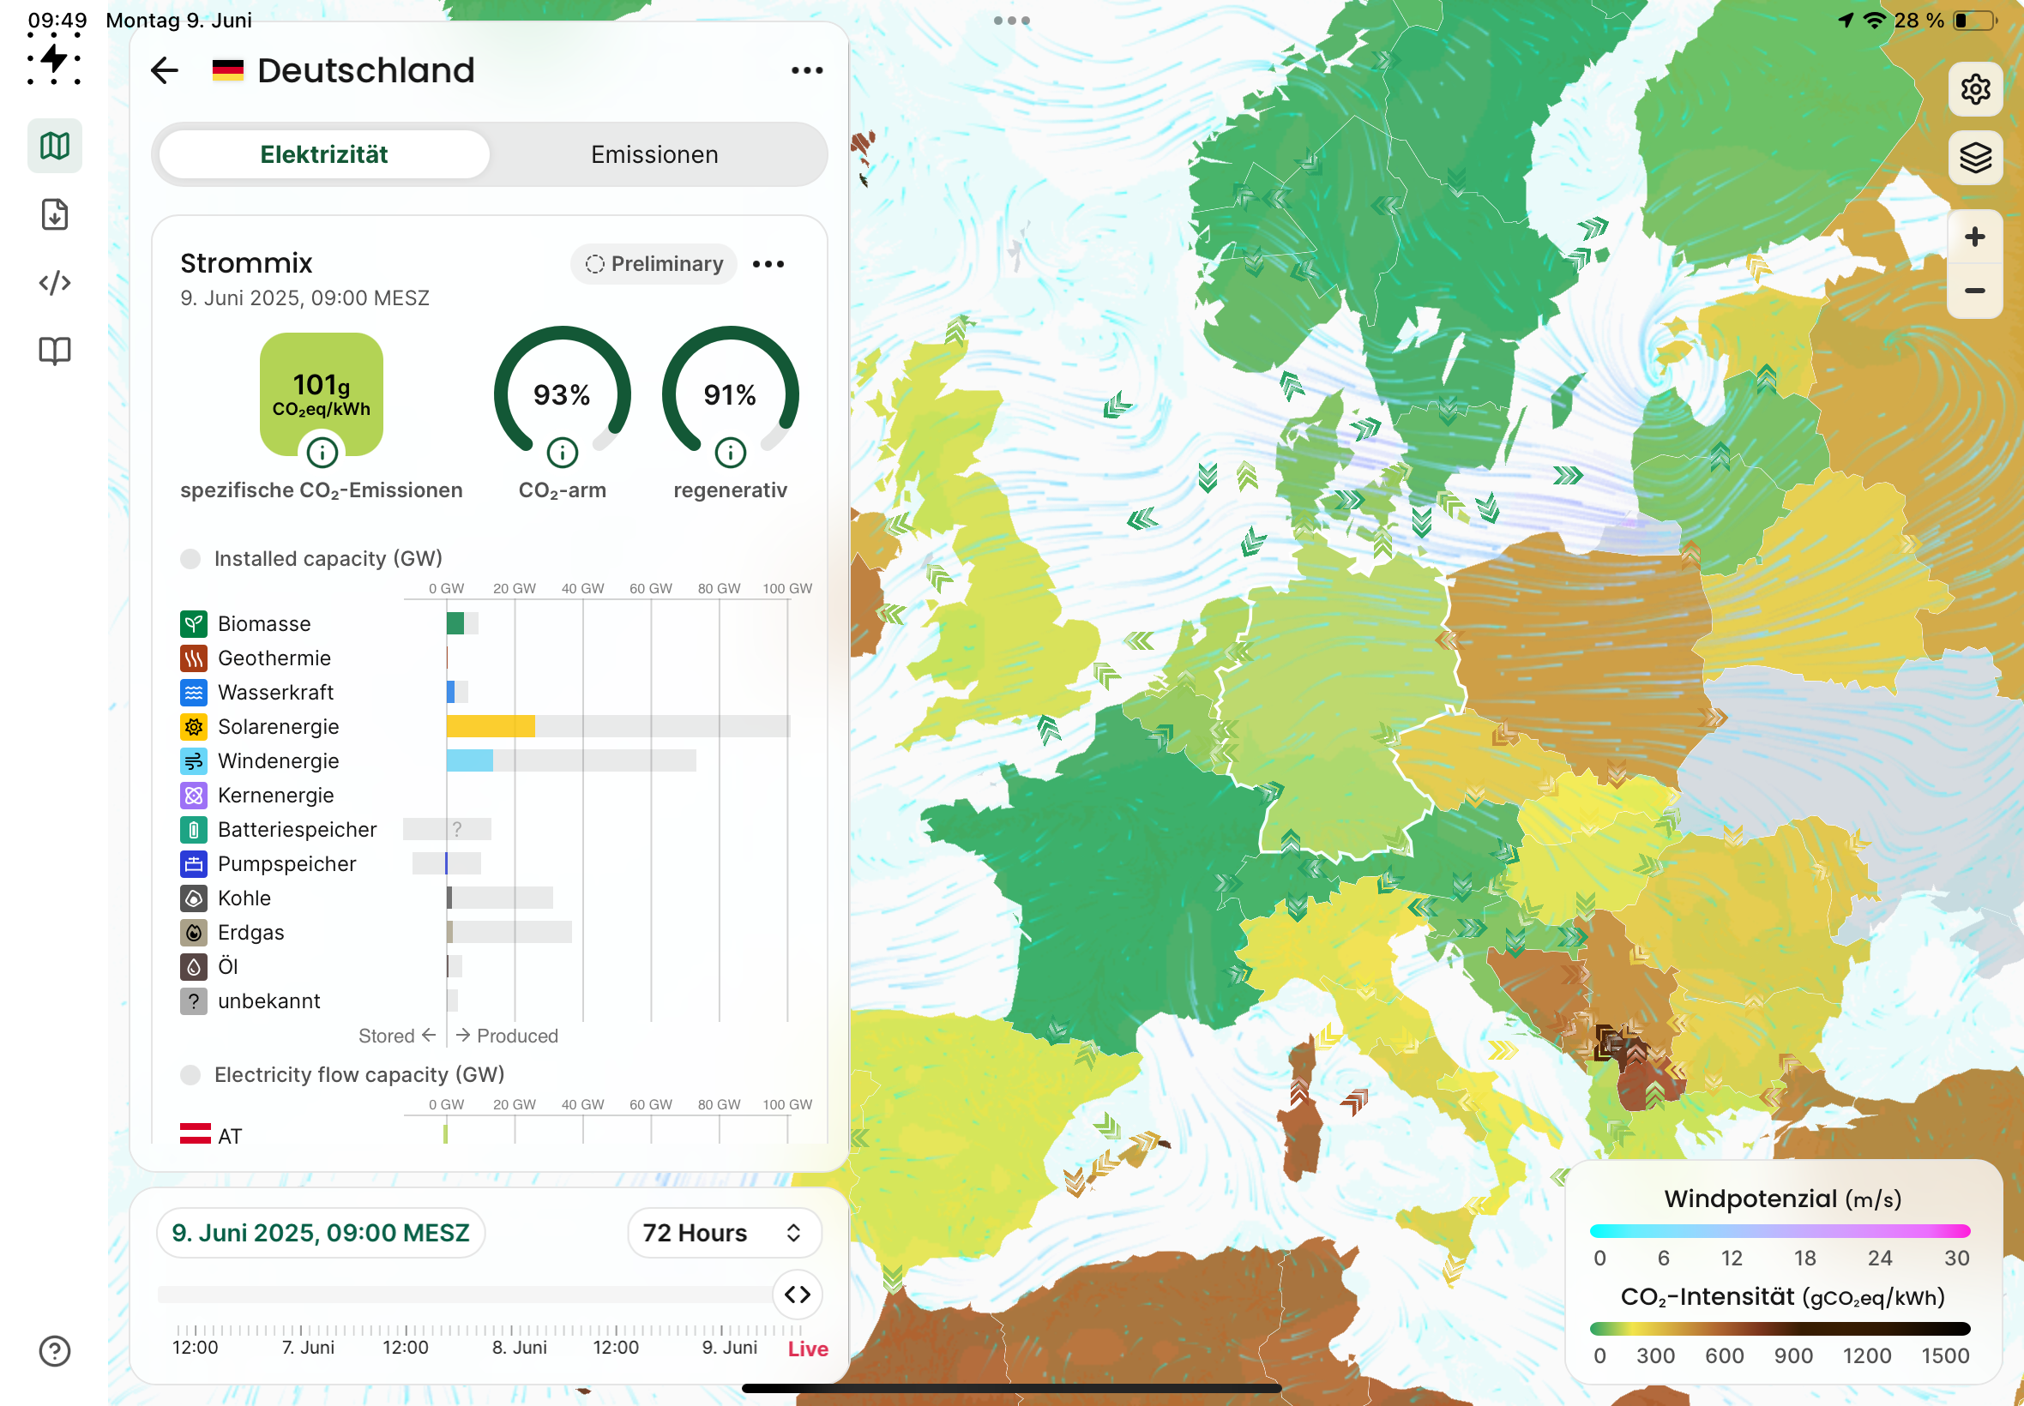Switch to the Elektrizität tab
Screen dimensions: 2024x1406
click(x=324, y=155)
